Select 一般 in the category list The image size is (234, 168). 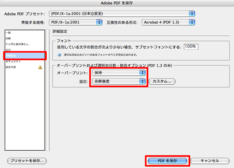25,33
